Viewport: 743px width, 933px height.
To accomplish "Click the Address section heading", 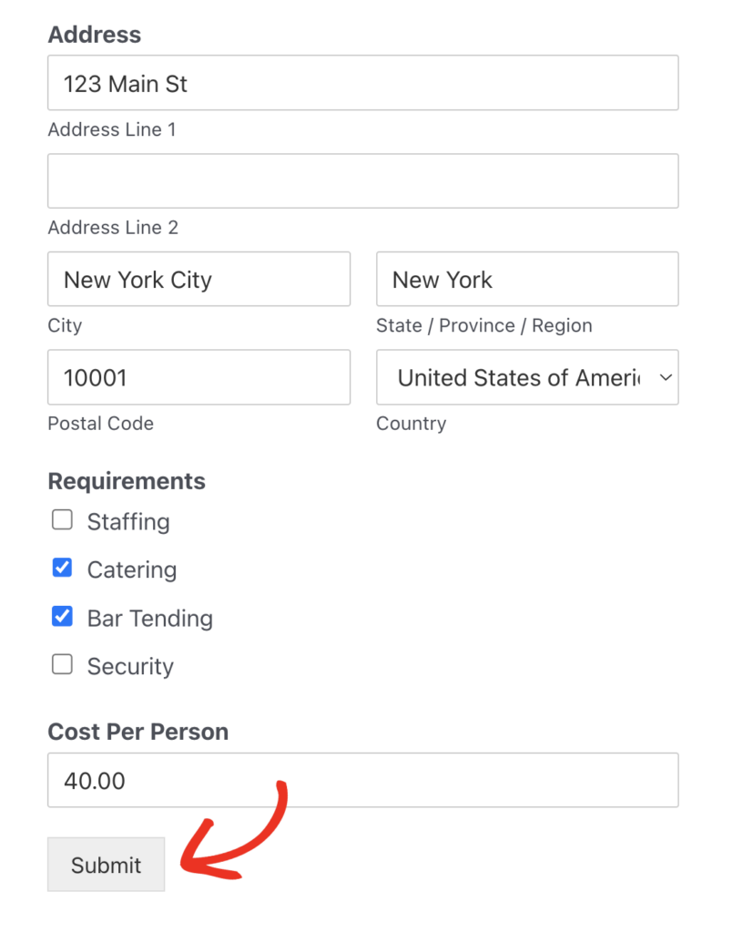I will point(94,35).
